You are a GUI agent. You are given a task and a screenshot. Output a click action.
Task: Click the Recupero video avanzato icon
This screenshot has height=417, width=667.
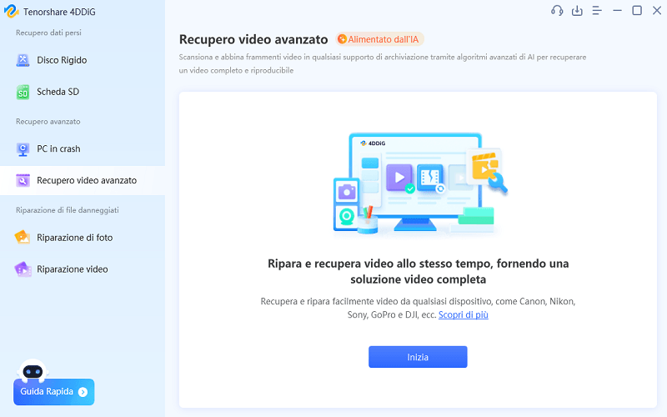pos(23,180)
